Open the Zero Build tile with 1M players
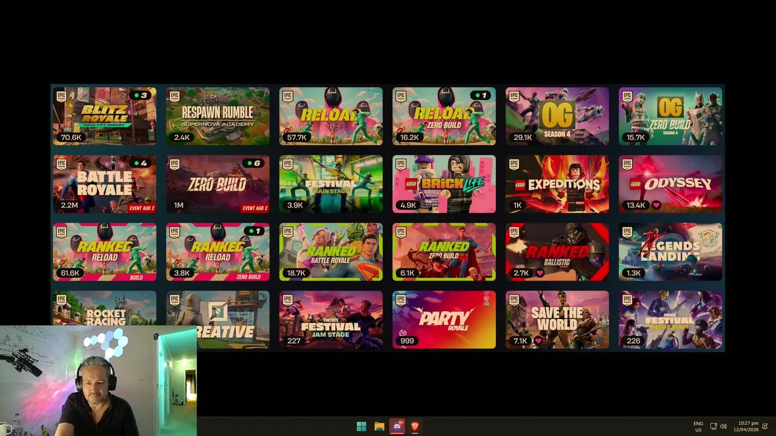The height and width of the screenshot is (436, 776). click(x=218, y=184)
